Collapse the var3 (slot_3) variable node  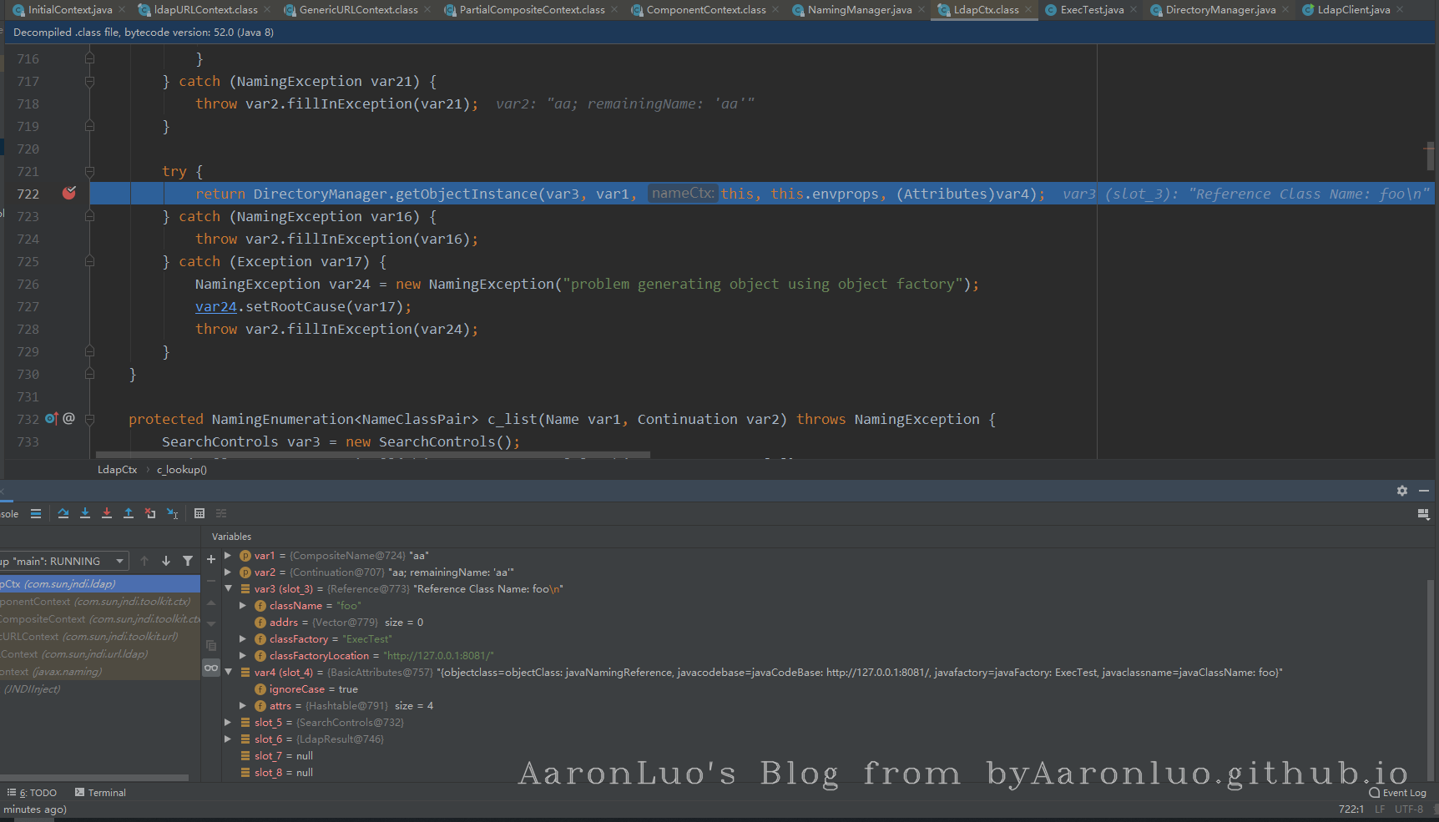tap(228, 588)
